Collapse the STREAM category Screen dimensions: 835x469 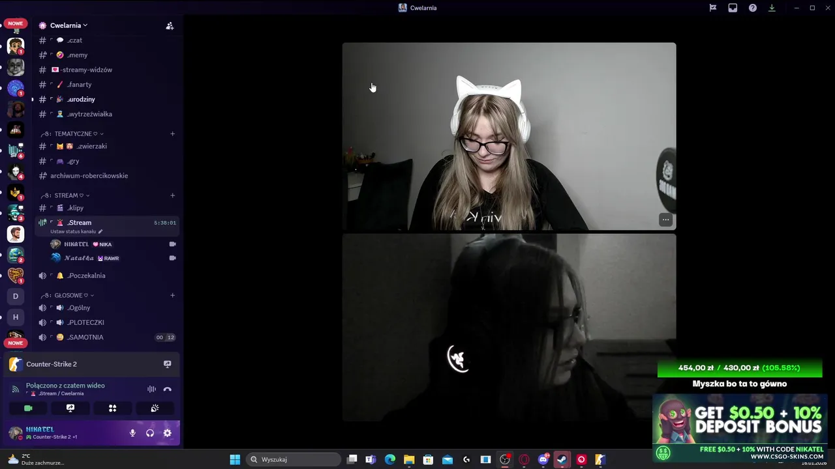pyautogui.click(x=66, y=195)
